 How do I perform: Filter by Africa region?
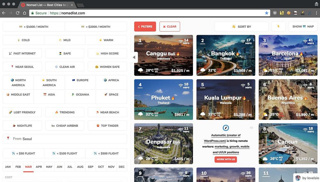point(111,82)
